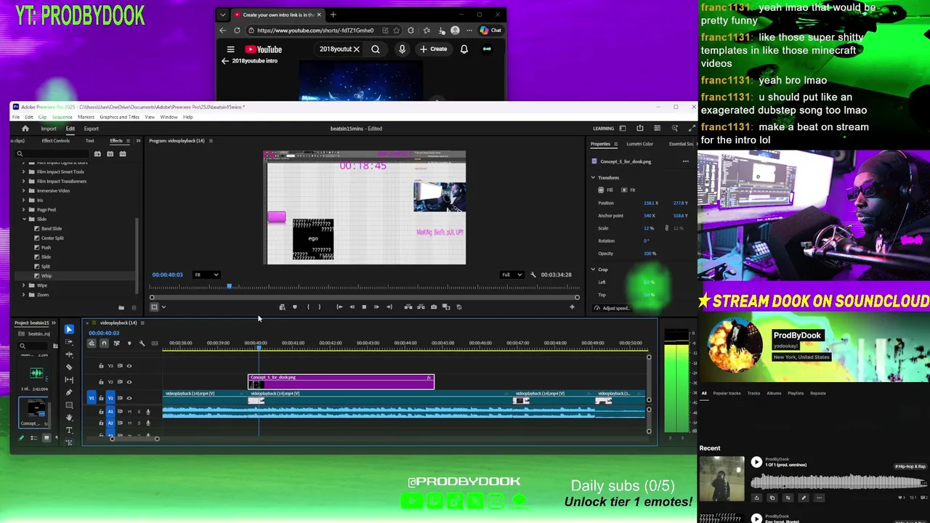930x523 pixels.
Task: Switch to the Lumetri Color tab
Action: pos(639,144)
